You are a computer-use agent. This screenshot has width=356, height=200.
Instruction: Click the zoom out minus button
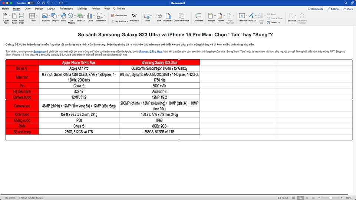click(319, 198)
